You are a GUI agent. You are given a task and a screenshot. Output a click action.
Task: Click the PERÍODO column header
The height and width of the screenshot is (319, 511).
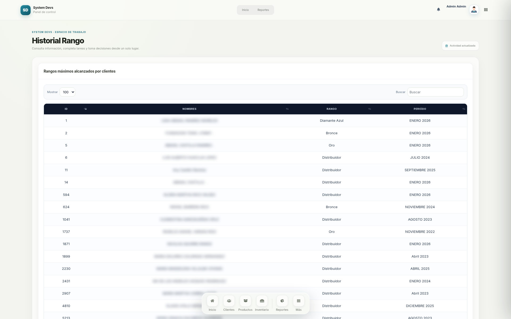420,109
